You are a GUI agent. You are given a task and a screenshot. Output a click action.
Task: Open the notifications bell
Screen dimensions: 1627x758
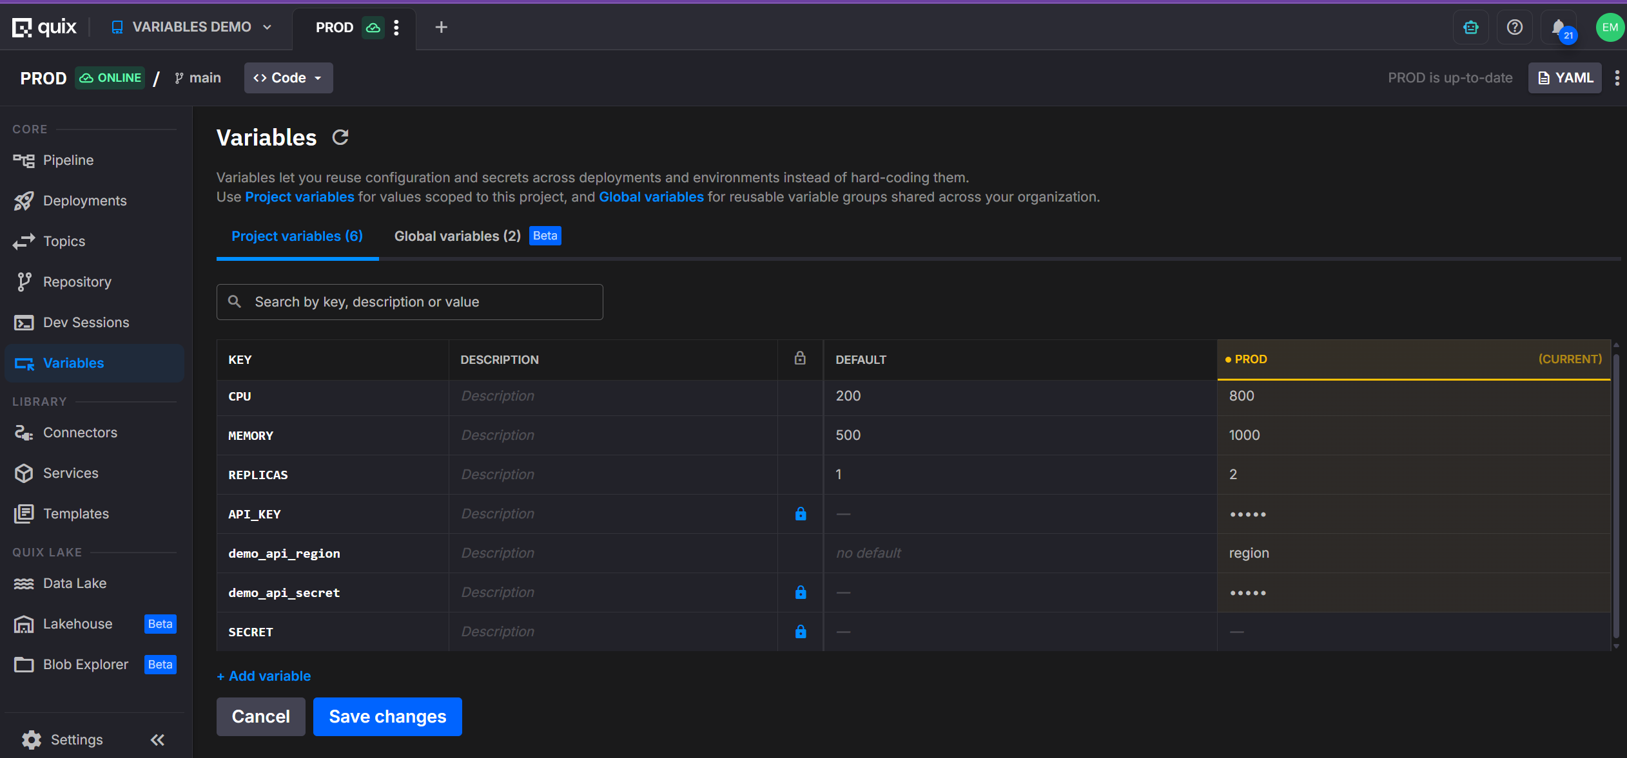(x=1559, y=28)
